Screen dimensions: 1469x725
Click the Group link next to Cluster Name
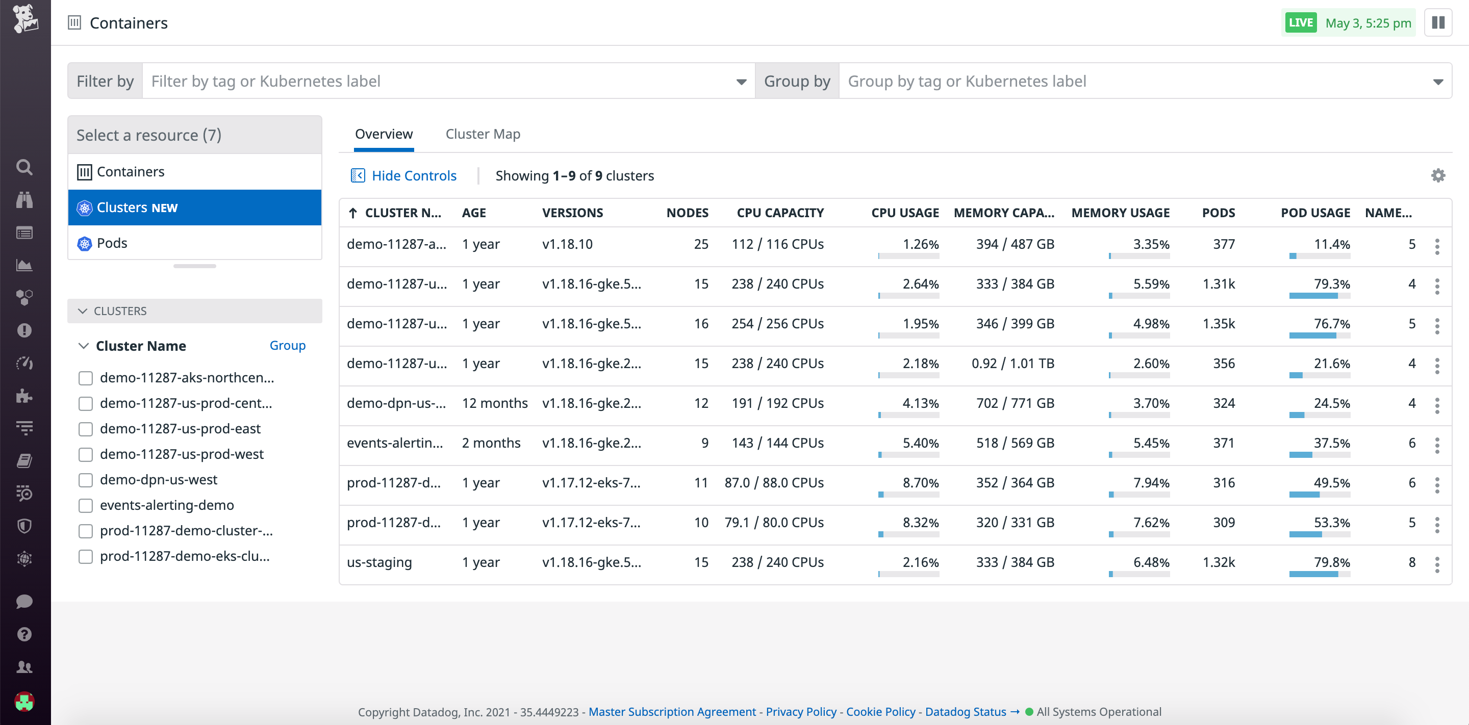point(287,345)
